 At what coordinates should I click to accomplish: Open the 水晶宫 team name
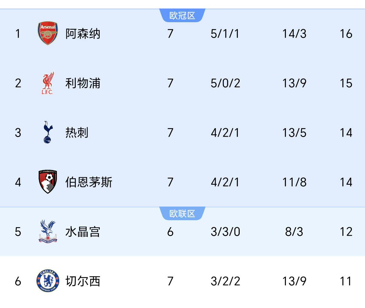tap(83, 232)
